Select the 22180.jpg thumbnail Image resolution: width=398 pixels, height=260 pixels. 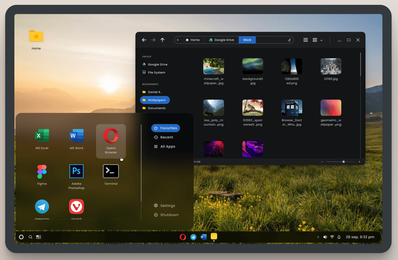click(331, 66)
